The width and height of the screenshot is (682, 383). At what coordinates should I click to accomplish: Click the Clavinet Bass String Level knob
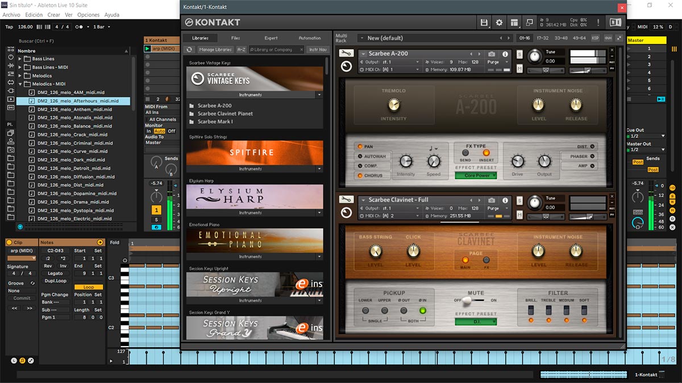click(x=375, y=251)
